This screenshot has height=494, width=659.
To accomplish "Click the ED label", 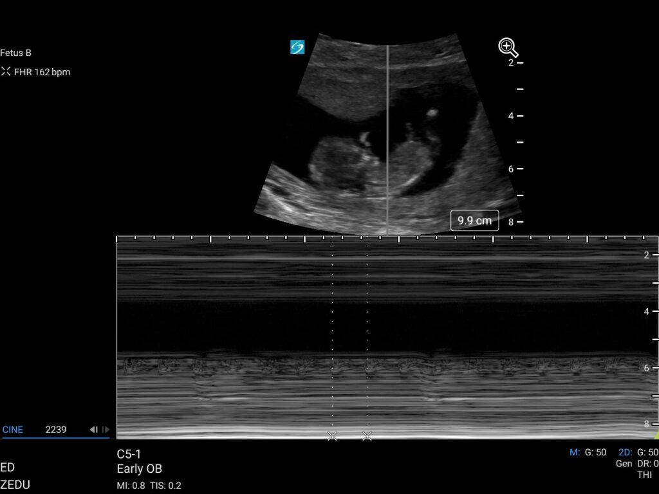I will 7,467.
